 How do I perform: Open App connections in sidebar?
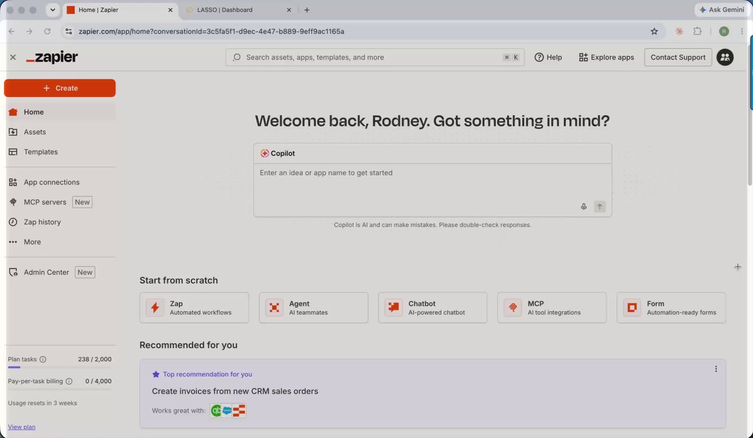click(x=60, y=182)
